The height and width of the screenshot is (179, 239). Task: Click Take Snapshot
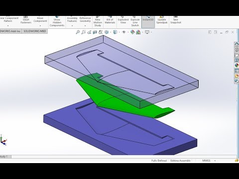coord(176,20)
